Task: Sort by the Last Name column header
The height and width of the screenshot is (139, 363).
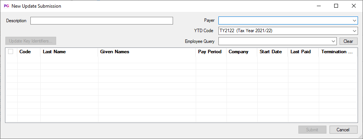Action: pyautogui.click(x=69, y=52)
